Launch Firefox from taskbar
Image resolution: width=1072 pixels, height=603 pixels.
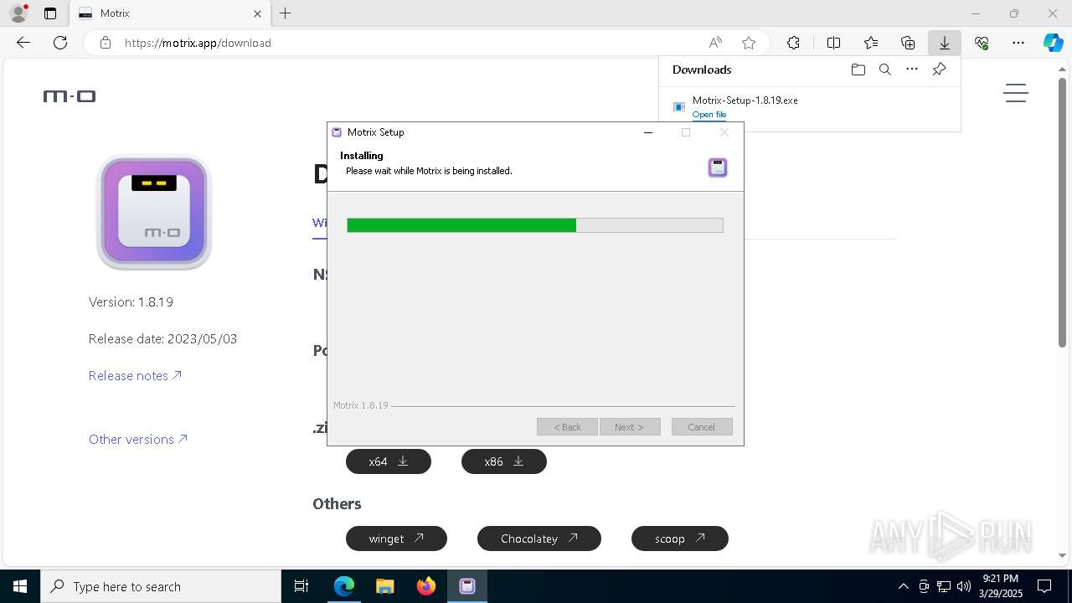pyautogui.click(x=426, y=586)
